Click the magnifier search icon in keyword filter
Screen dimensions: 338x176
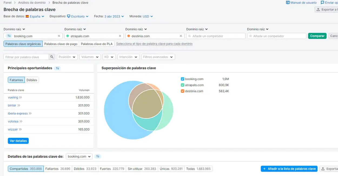(52, 57)
